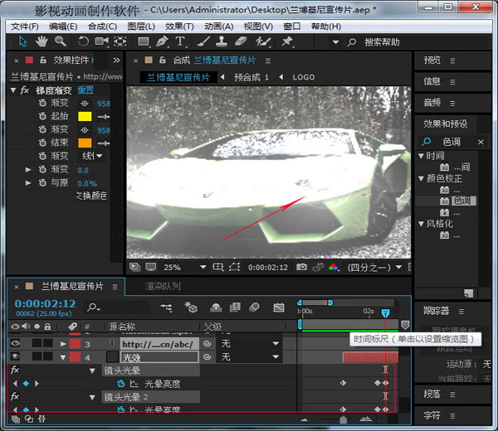The width and height of the screenshot is (498, 431).
Task: Toggle stopwatch for first 渐变 property
Action: [x=42, y=103]
